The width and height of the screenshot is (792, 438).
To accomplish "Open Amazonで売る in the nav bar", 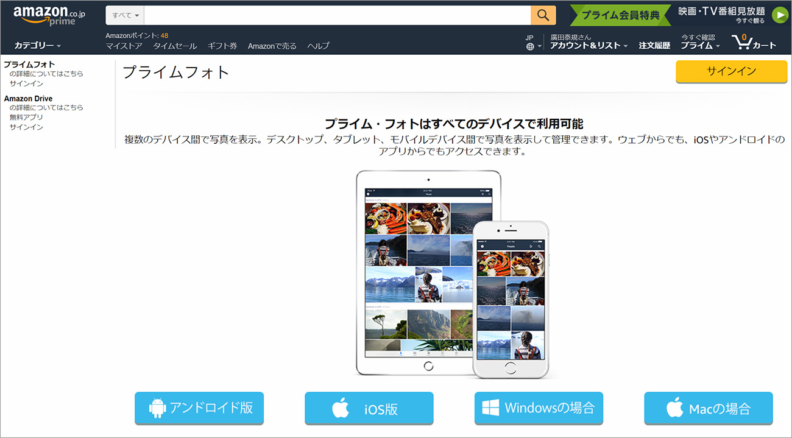I will (272, 46).
